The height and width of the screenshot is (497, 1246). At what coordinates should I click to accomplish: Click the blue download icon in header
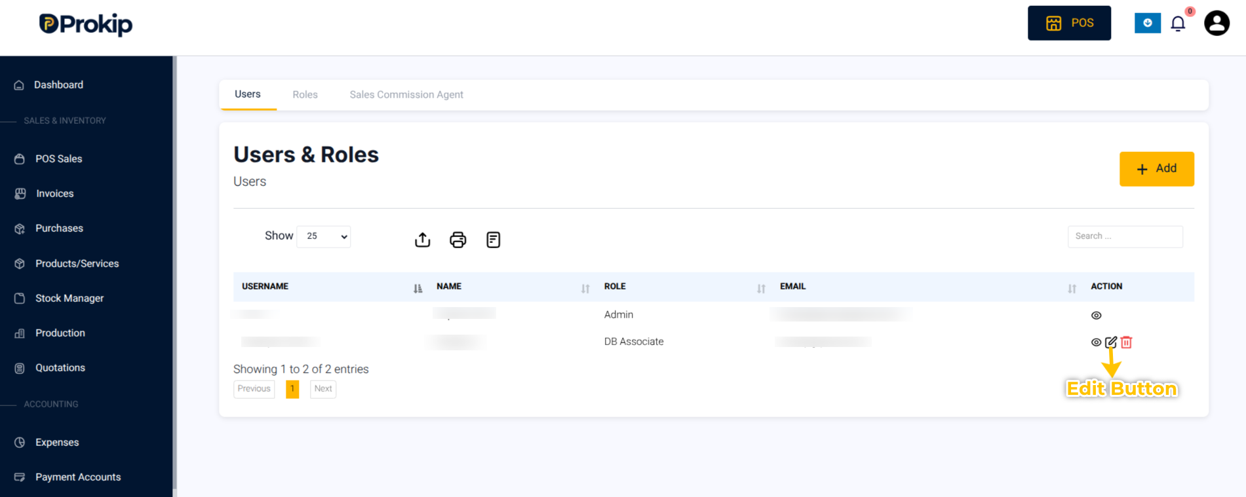click(1147, 23)
